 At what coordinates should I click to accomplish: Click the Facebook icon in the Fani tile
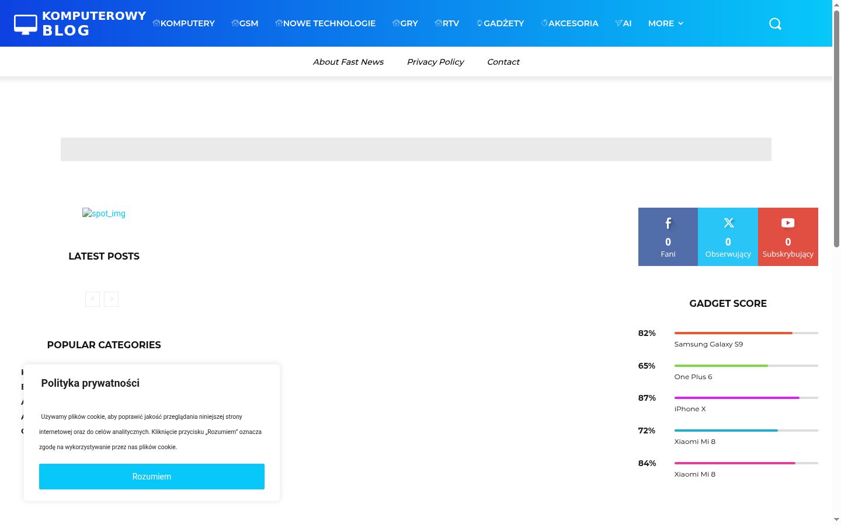(x=668, y=223)
